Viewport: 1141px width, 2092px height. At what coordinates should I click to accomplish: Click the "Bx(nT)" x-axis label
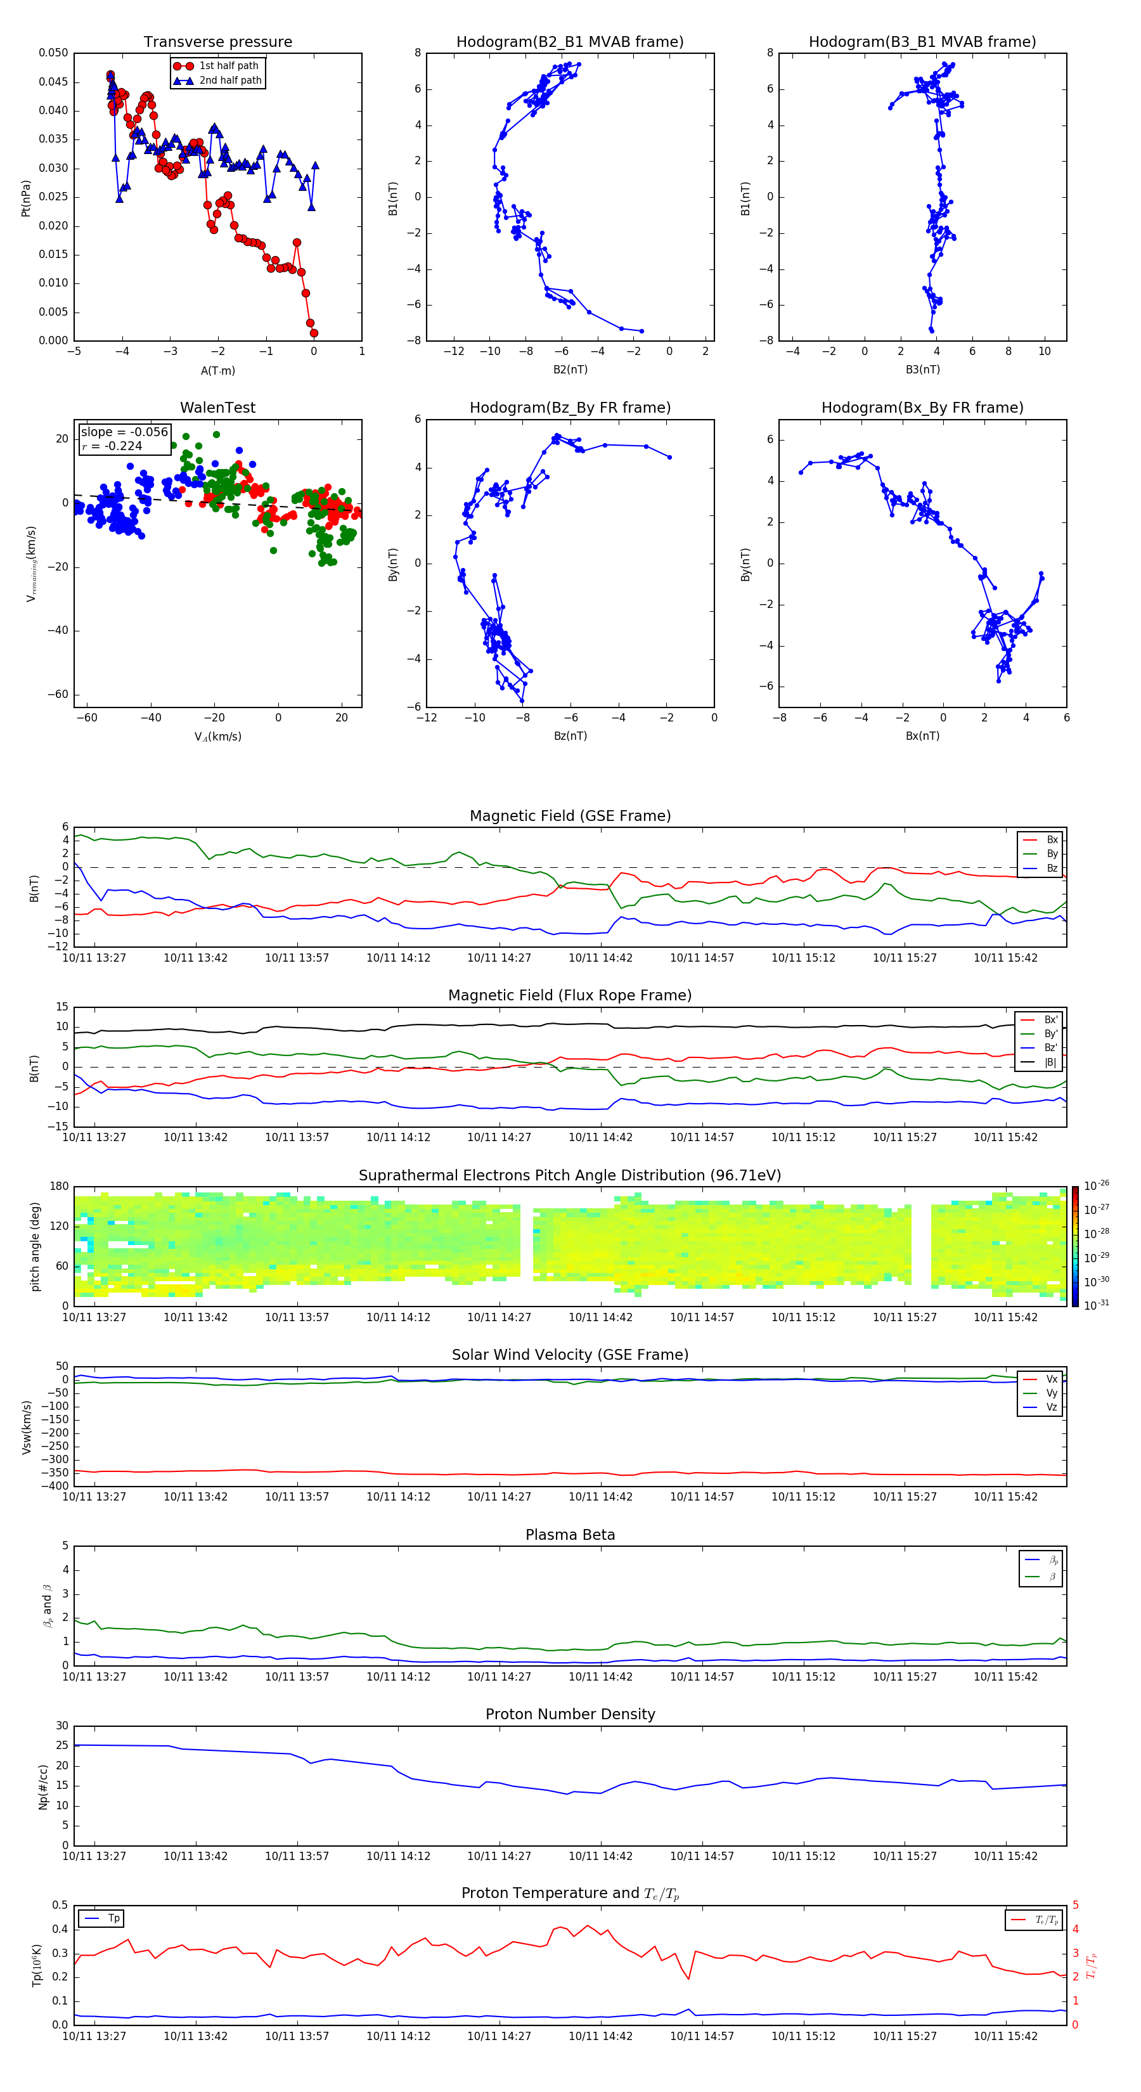point(922,736)
